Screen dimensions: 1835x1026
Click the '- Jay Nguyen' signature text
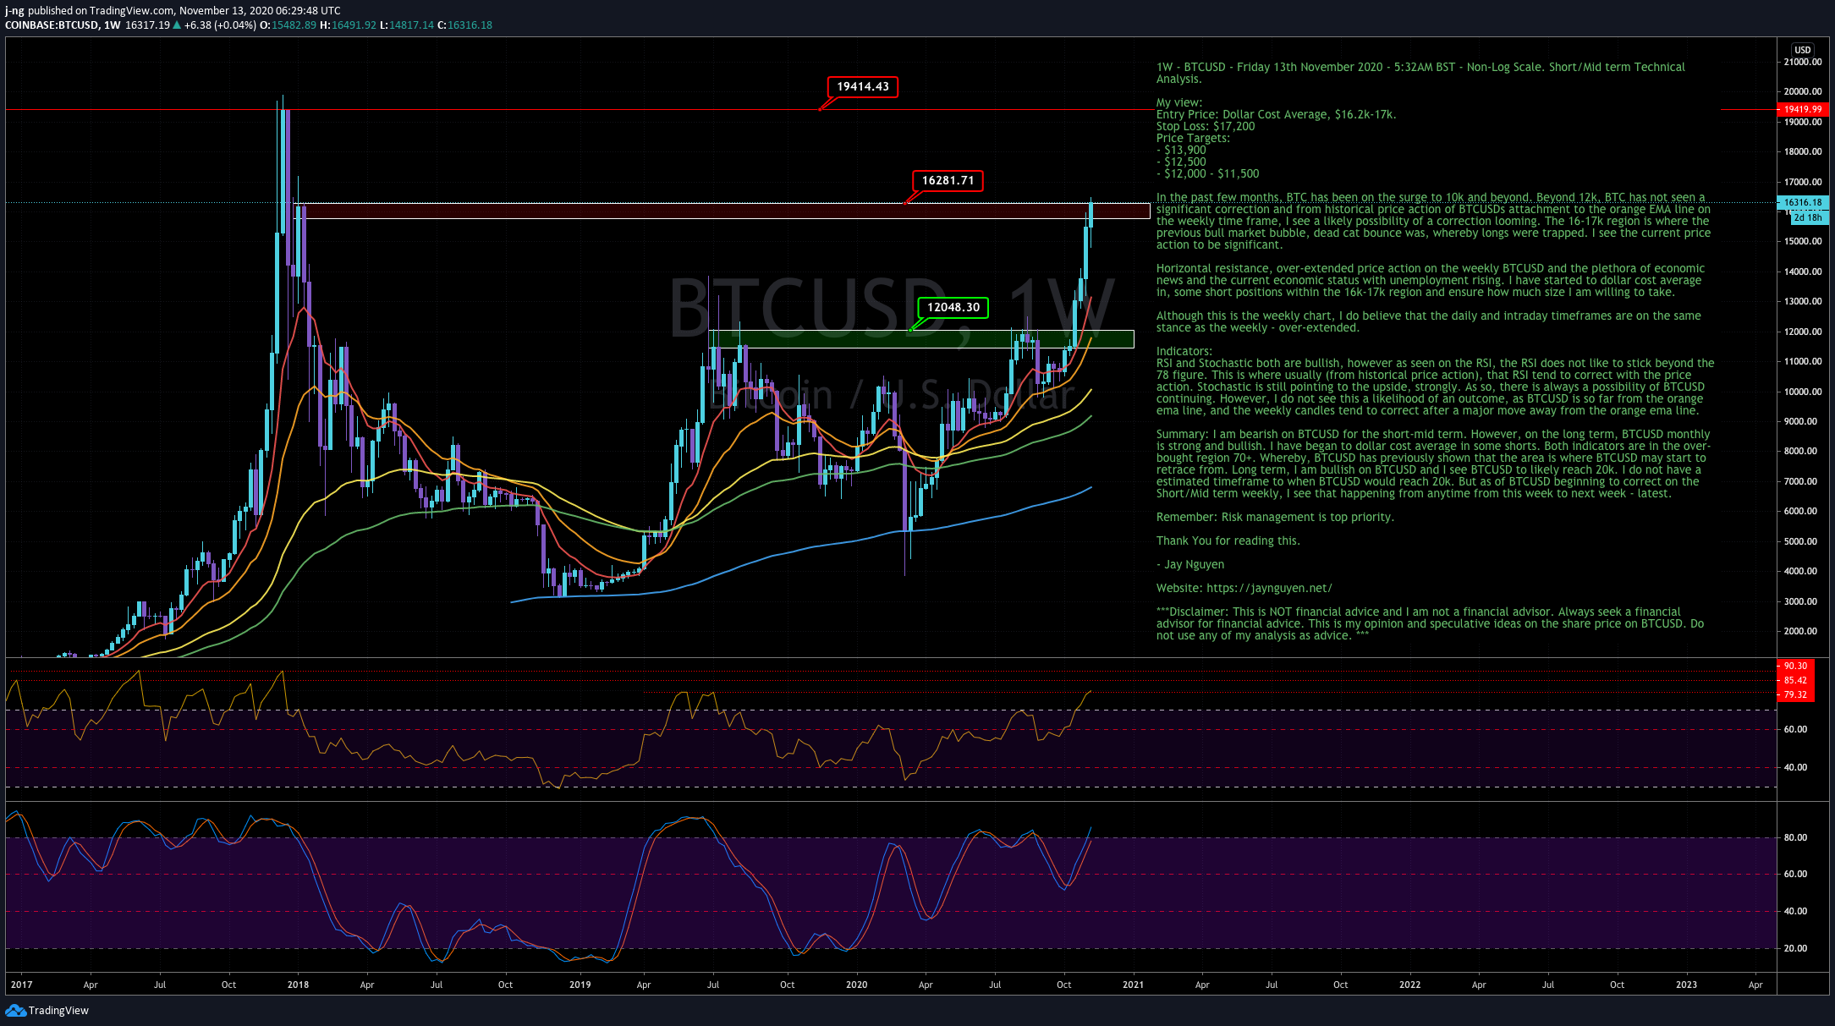(x=1190, y=564)
